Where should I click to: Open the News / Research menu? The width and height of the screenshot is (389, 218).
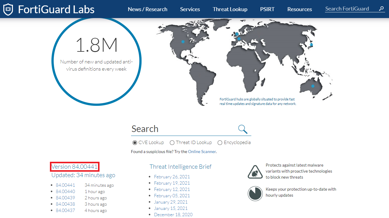(148, 9)
